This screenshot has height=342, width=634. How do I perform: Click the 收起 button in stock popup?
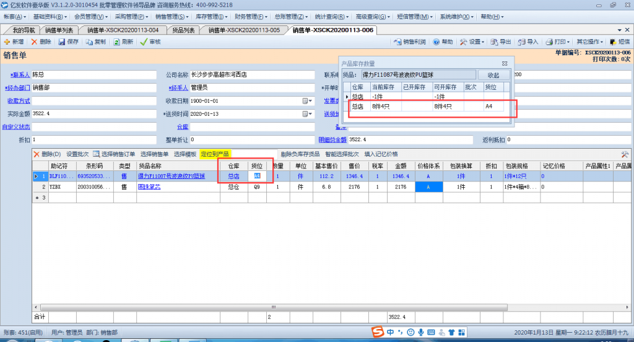click(x=493, y=76)
